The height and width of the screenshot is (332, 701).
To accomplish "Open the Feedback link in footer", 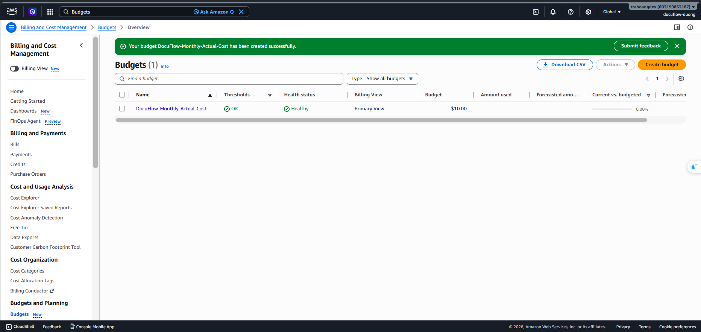I will (x=52, y=327).
